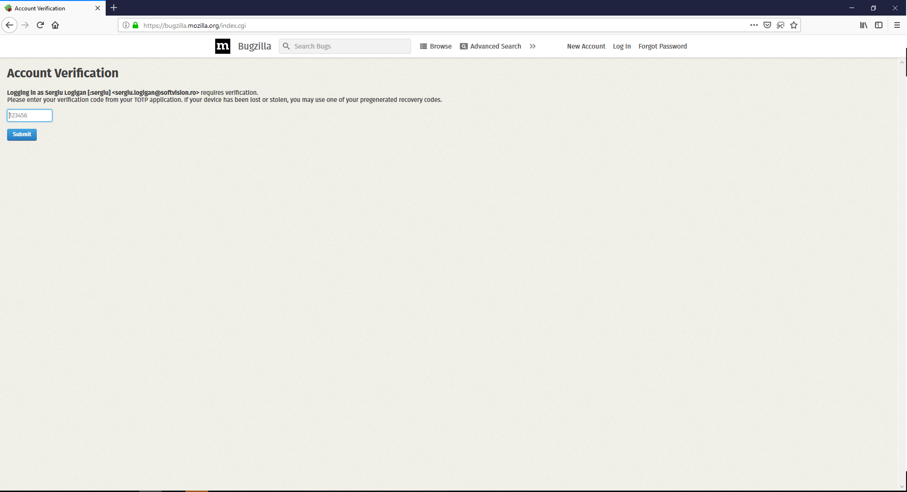This screenshot has height=492, width=907.
Task: Open the Firefox library icon
Action: coord(864,25)
